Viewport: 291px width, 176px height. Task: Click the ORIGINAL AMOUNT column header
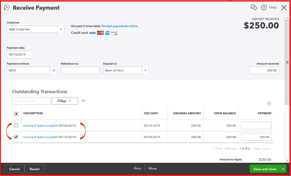pos(187,113)
